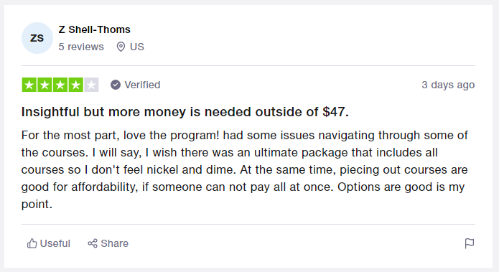
Task: Click the first green rating star
Action: point(29,85)
